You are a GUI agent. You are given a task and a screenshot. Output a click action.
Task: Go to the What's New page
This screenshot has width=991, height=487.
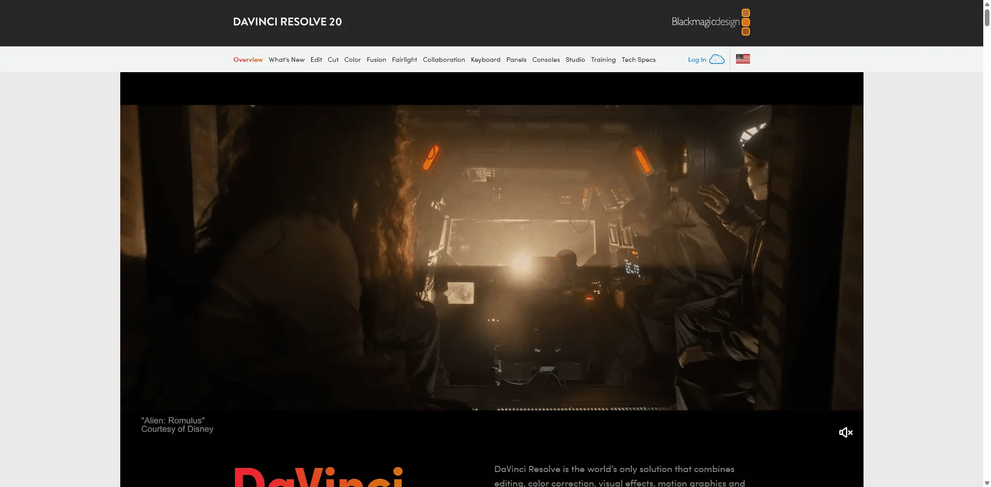(286, 60)
